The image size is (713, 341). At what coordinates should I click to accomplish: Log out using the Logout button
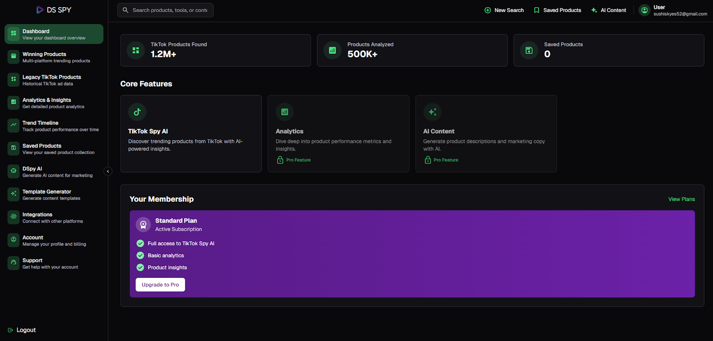click(x=22, y=330)
